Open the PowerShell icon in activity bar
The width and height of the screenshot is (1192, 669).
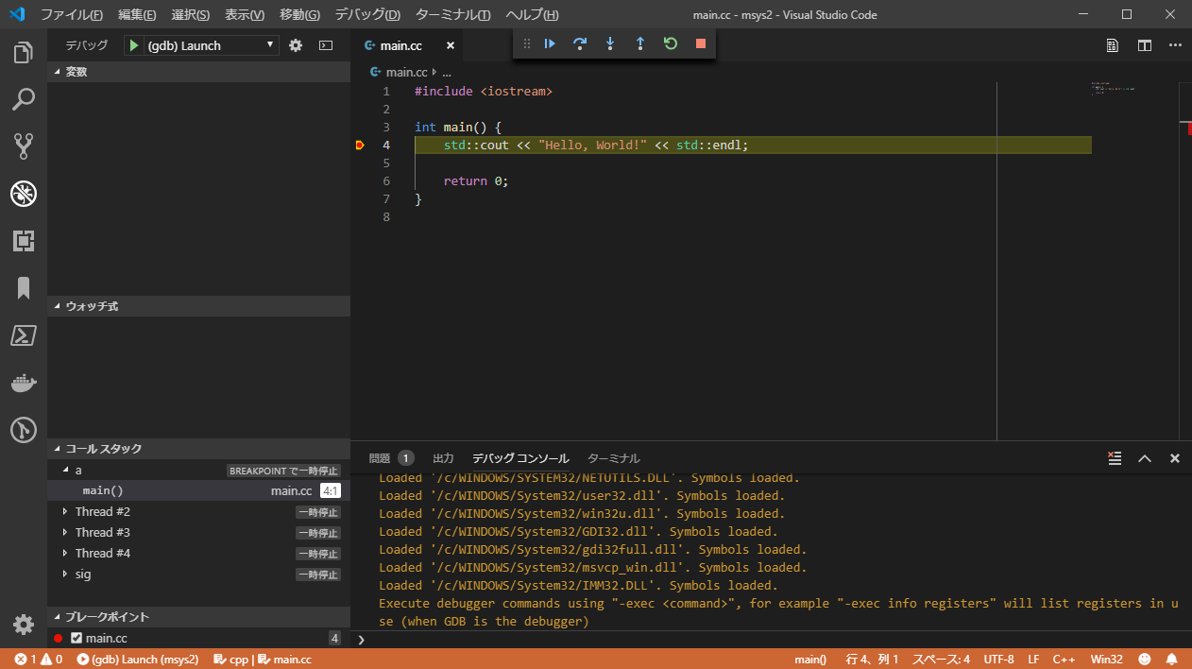click(24, 335)
